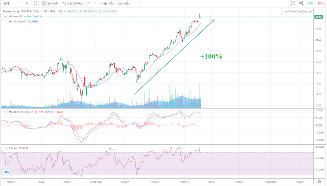Click the red BÁN sell button
Screen dimensions: 327x186
(321, 4)
